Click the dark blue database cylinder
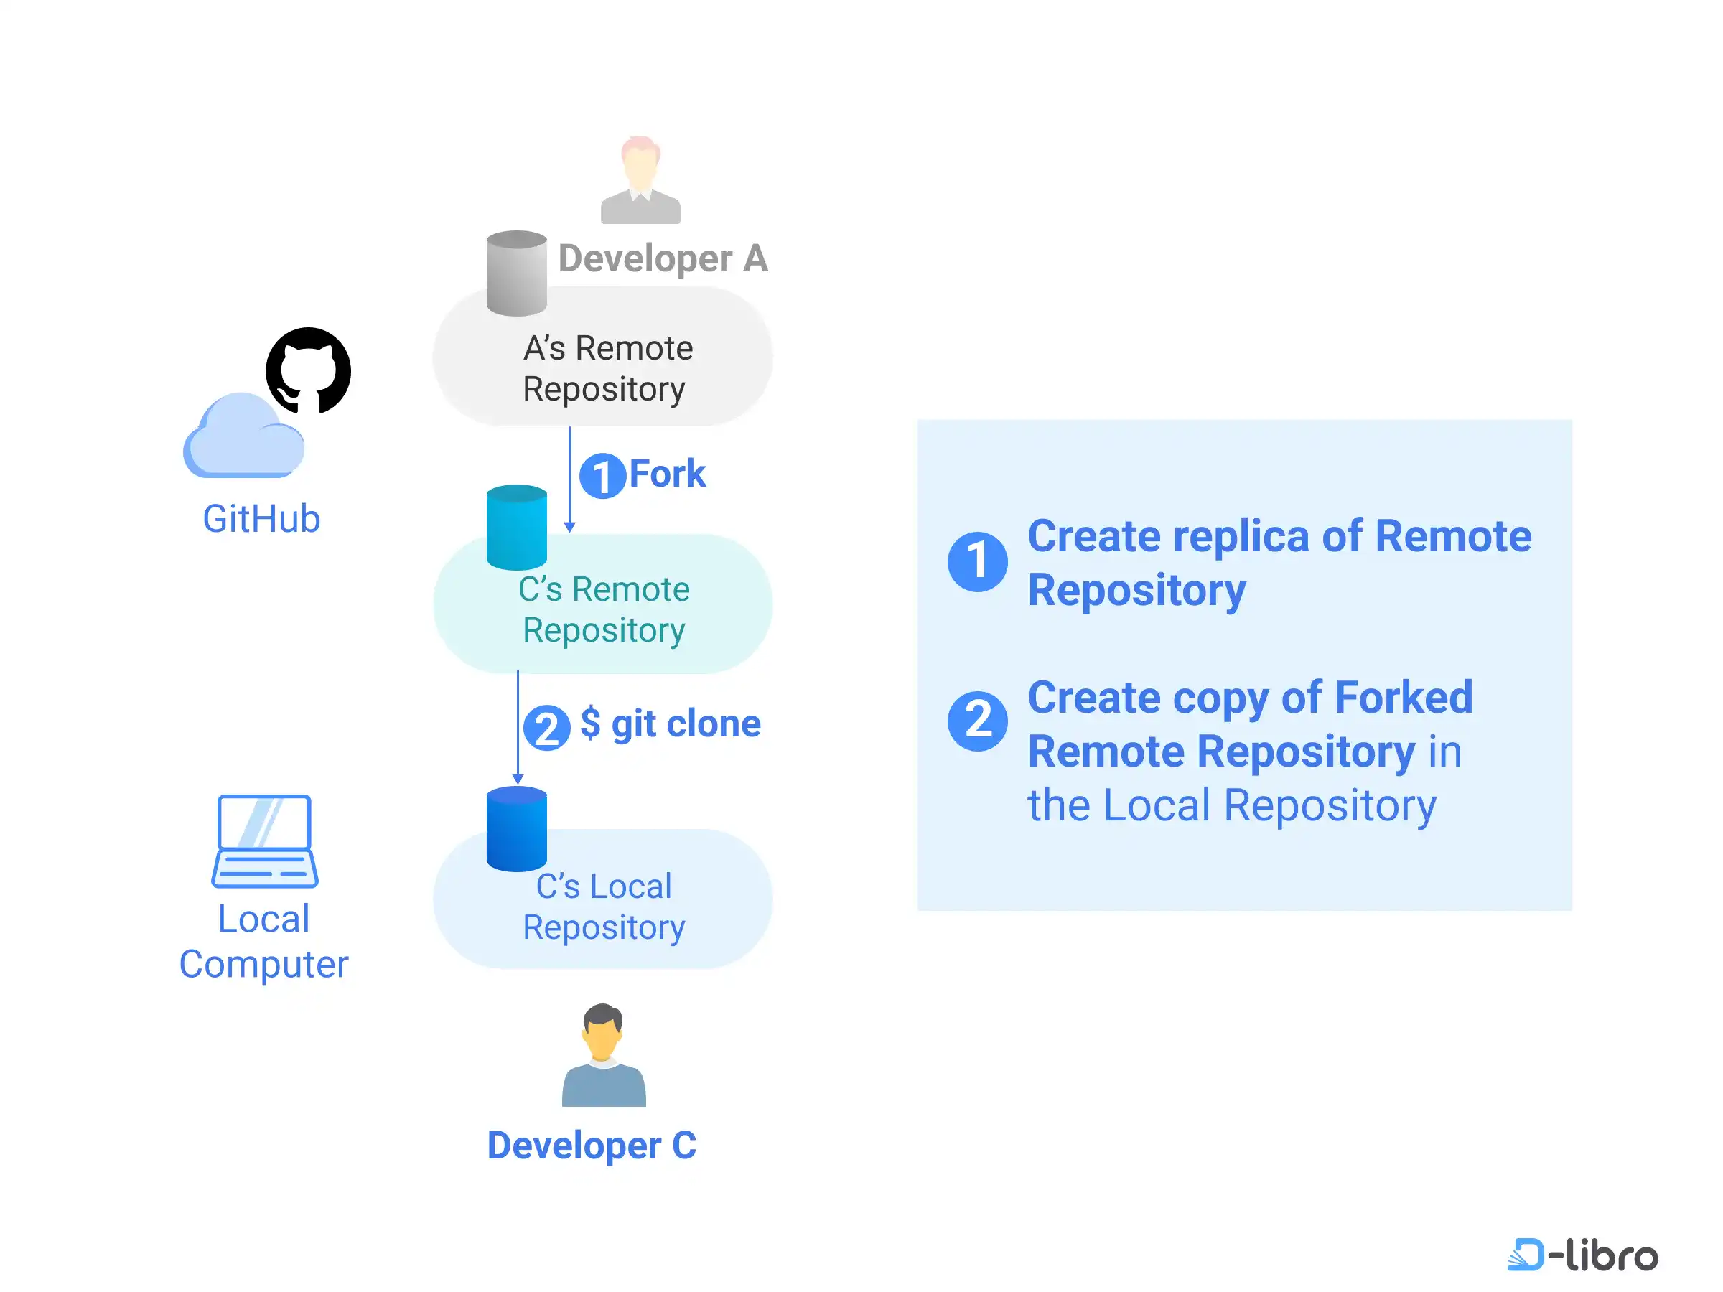 [x=516, y=828]
